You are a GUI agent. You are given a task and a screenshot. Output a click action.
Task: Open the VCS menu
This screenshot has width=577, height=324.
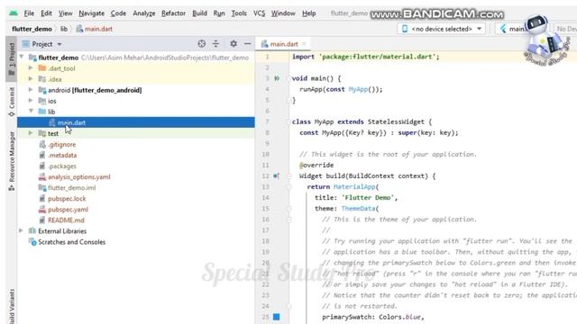259,13
